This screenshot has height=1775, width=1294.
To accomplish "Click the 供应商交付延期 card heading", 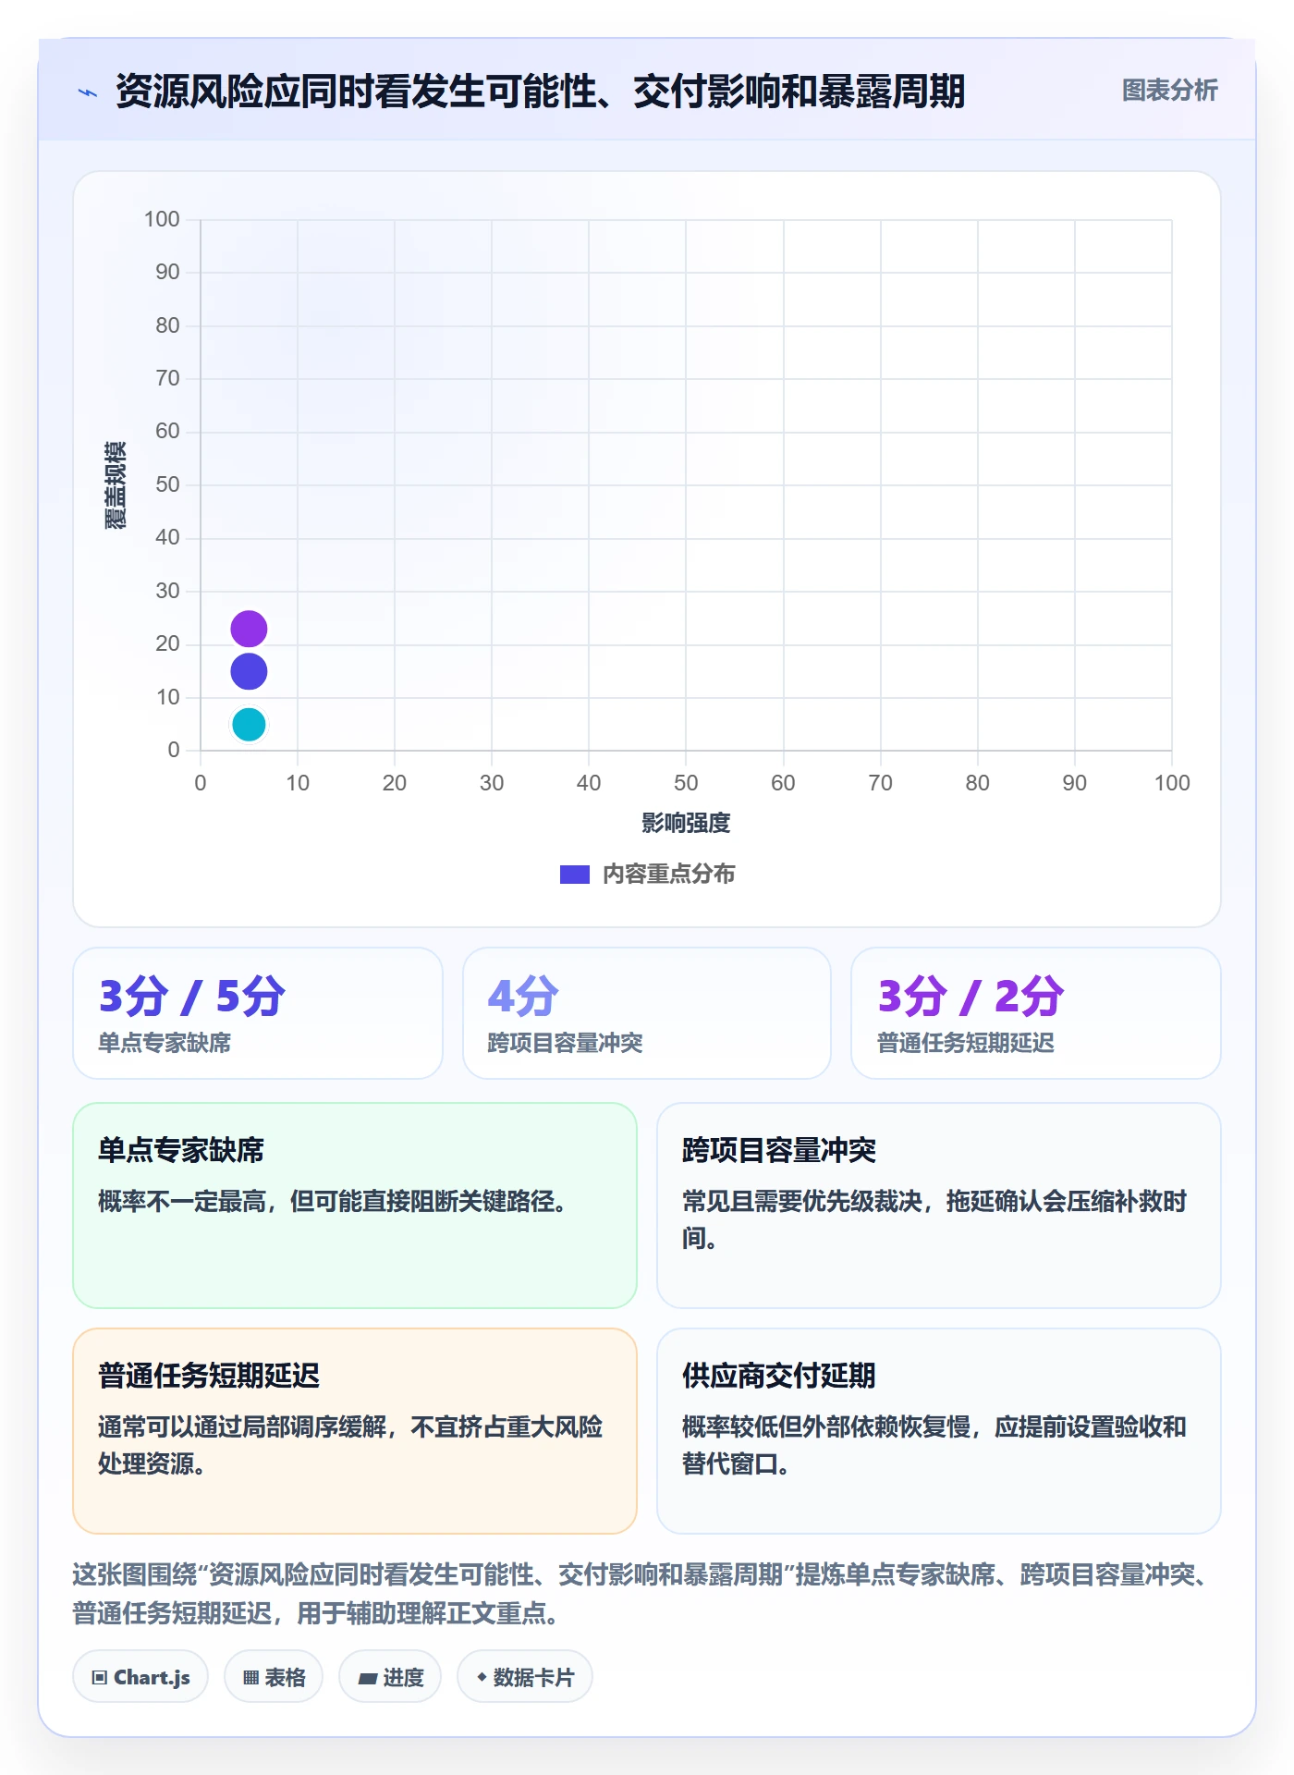I will 779,1376.
